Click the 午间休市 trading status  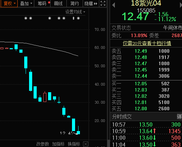173,28
